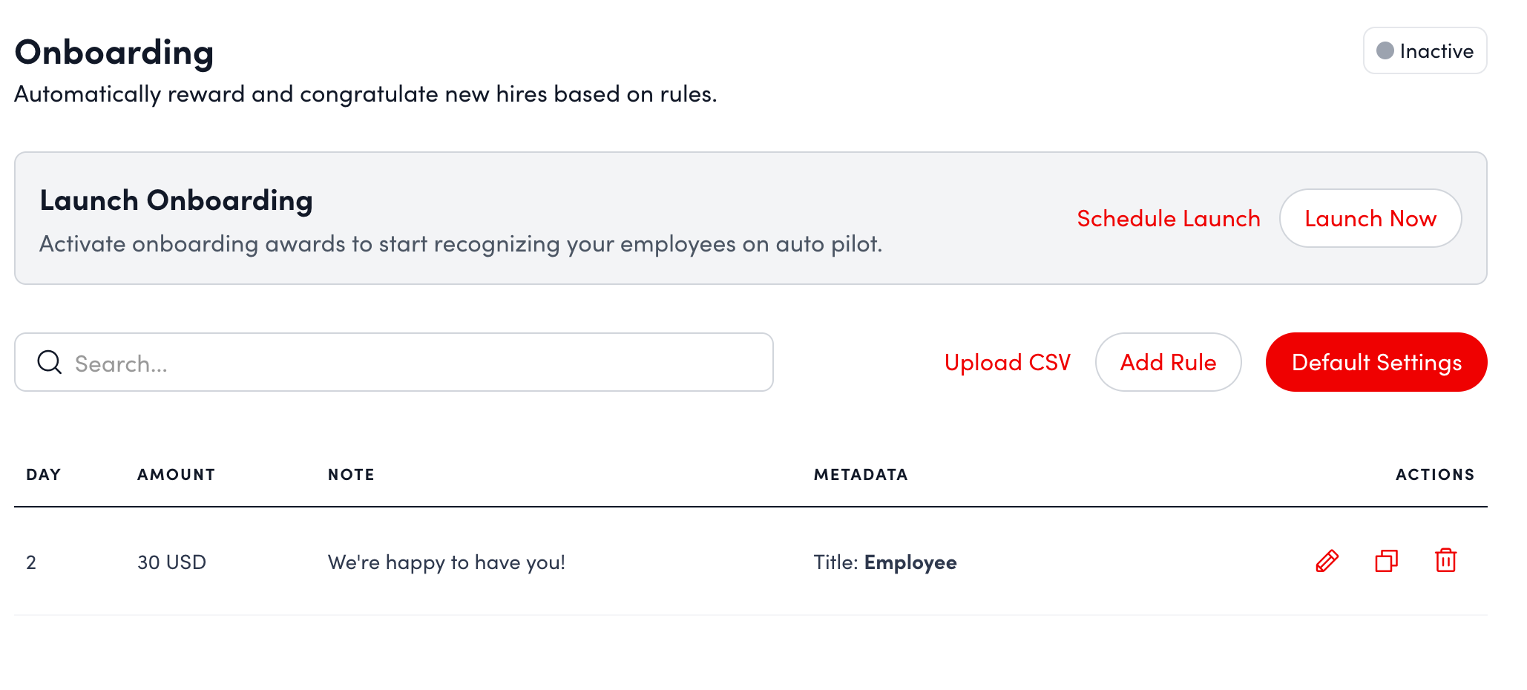Select the DAY column header
Image resolution: width=1527 pixels, height=690 pixels.
click(x=45, y=475)
